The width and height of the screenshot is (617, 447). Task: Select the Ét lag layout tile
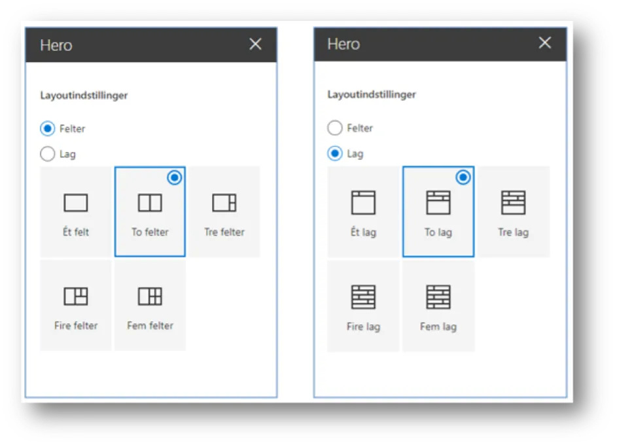tap(363, 211)
